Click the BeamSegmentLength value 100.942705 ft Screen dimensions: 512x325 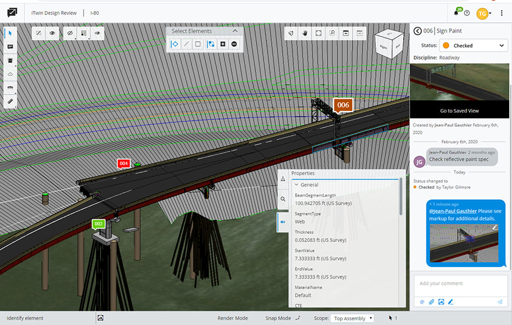pyautogui.click(x=323, y=203)
